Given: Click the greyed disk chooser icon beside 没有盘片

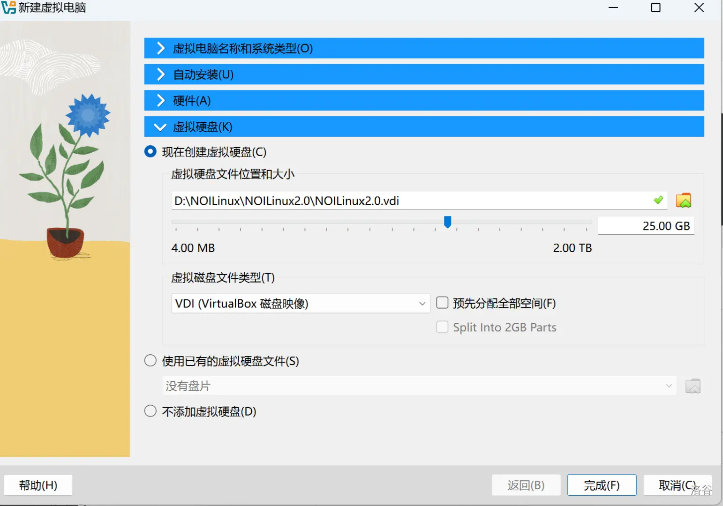Looking at the screenshot, I should (693, 386).
